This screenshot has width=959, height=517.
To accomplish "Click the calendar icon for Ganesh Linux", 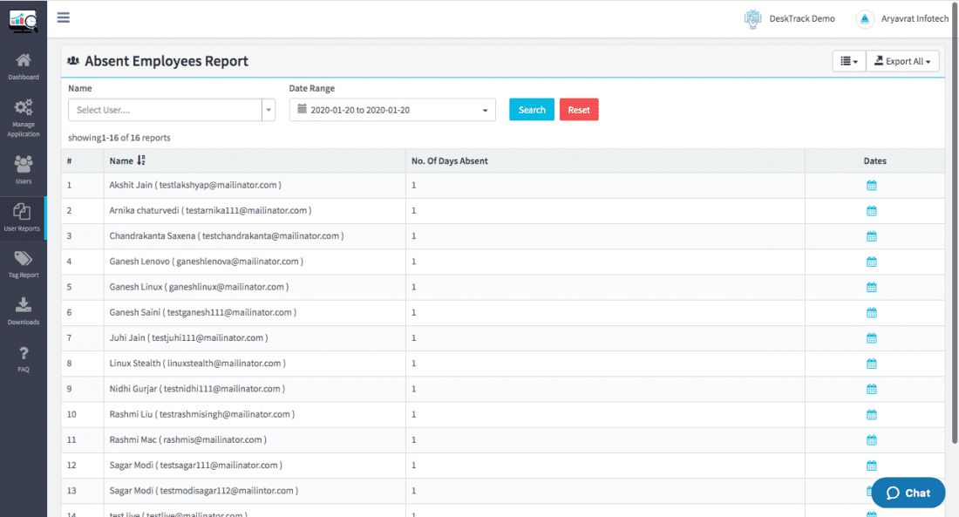I will [871, 287].
